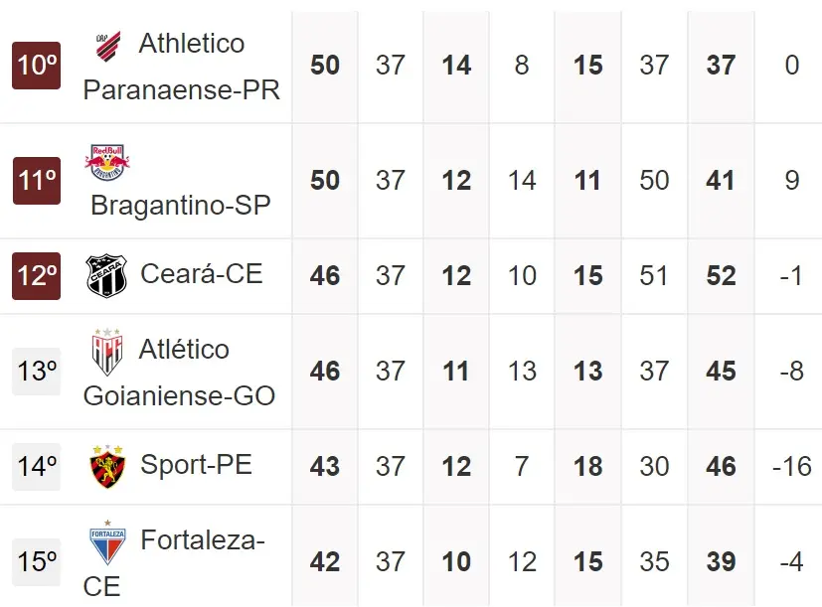Click the 10º position badge

tap(37, 66)
